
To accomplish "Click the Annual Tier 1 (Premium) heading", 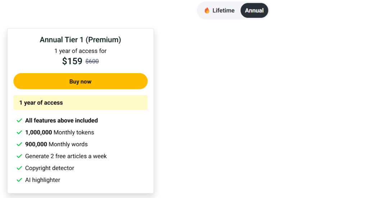I will point(80,40).
